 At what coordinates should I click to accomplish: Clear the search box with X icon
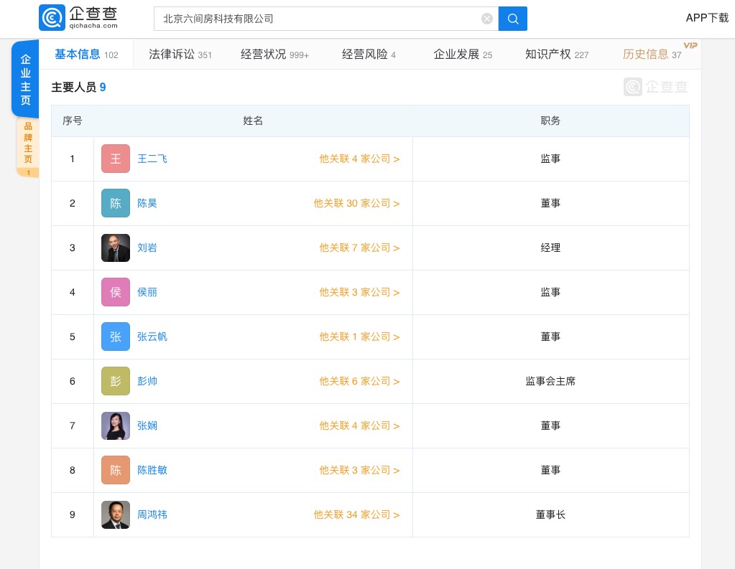487,19
